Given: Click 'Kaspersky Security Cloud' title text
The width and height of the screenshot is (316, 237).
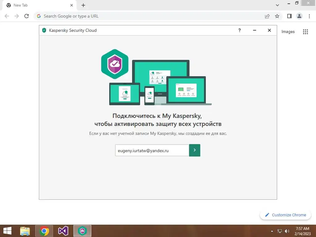Looking at the screenshot, I should [x=73, y=30].
